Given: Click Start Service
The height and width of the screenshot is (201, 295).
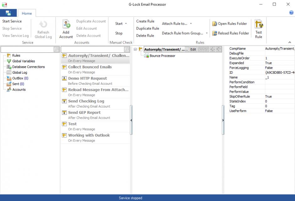Looking at the screenshot, I should coord(12,21).
